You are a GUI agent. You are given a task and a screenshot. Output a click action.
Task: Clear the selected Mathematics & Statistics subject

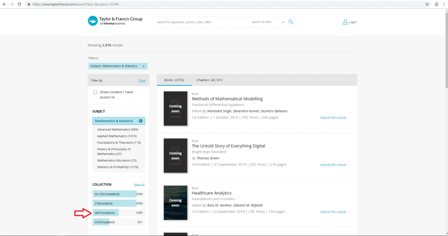140,121
